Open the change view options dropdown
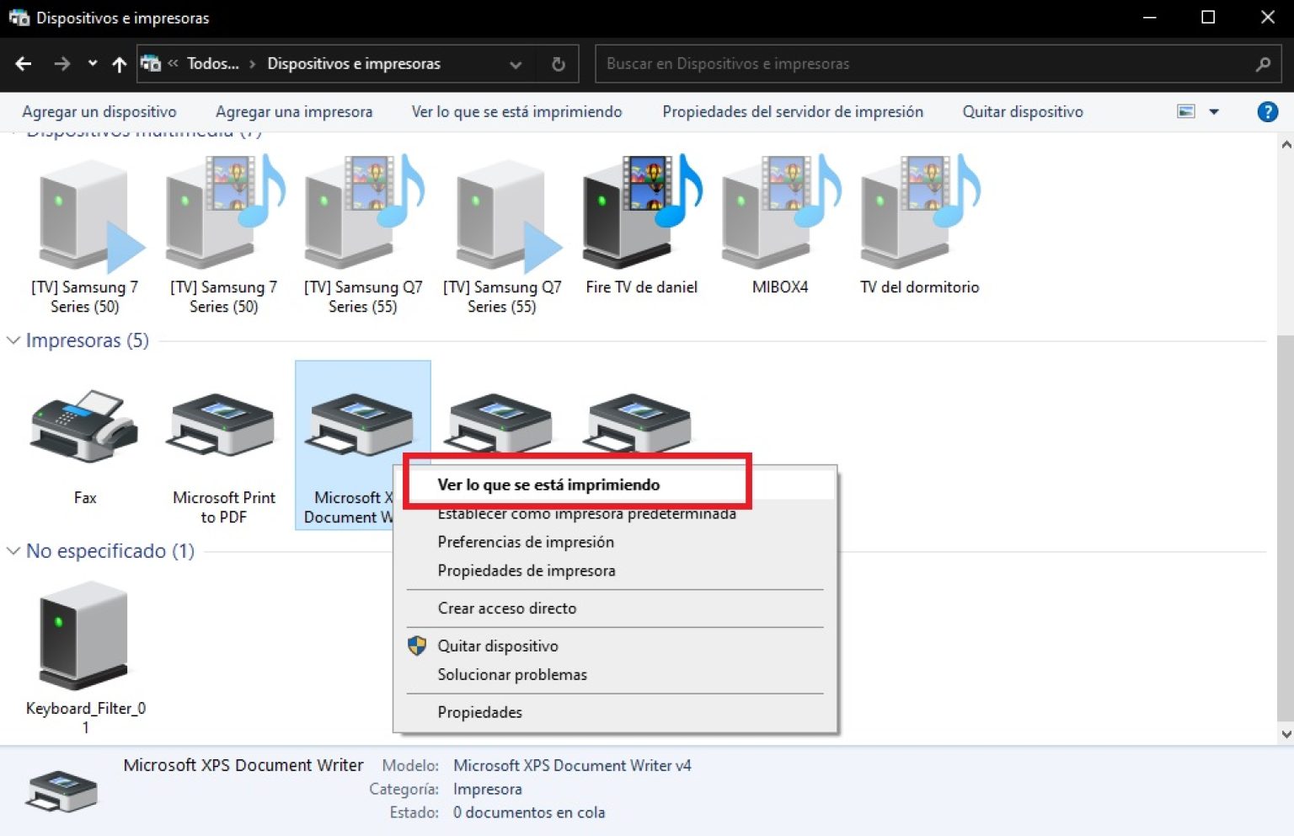 pyautogui.click(x=1213, y=111)
